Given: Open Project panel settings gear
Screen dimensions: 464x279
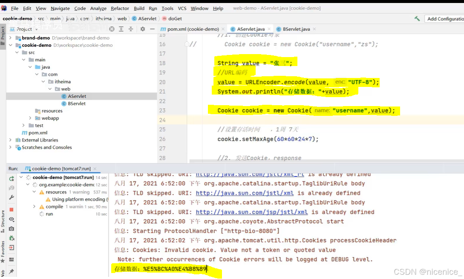Looking at the screenshot, I should 143,29.
